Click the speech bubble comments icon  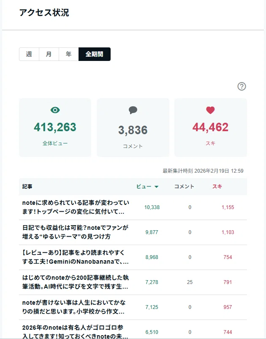(x=133, y=110)
